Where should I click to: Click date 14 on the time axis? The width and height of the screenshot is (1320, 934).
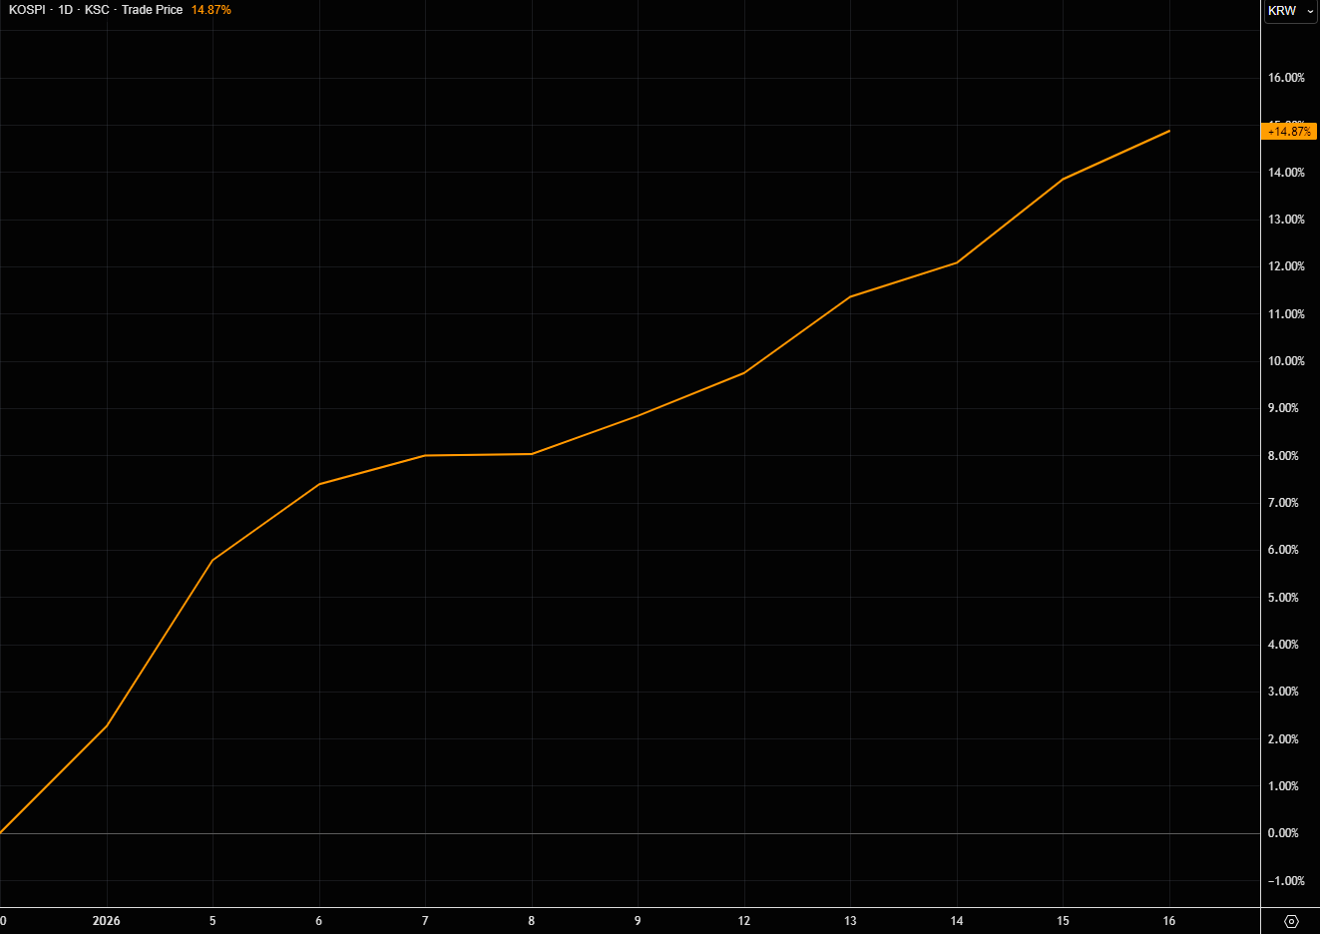pyautogui.click(x=957, y=921)
